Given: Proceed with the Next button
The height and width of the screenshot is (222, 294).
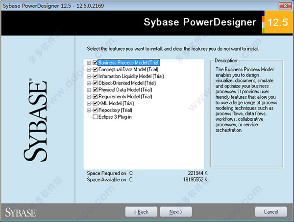Looking at the screenshot, I should [x=176, y=212].
